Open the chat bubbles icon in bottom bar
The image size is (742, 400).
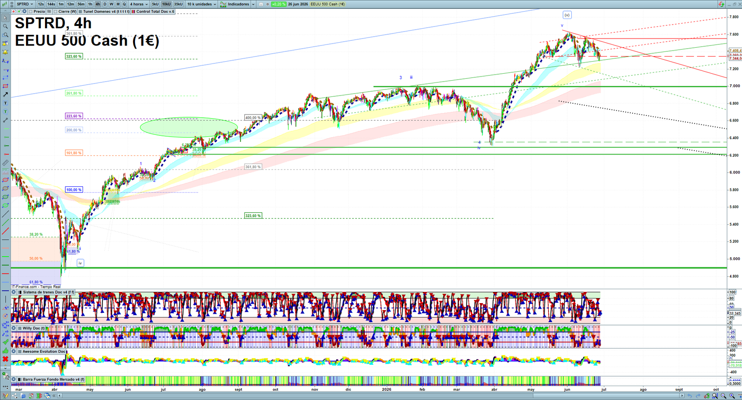tap(23, 396)
